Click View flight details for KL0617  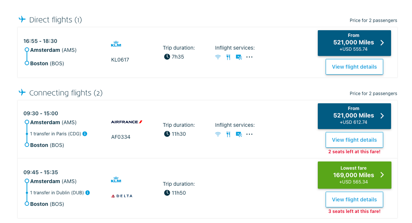[354, 67]
